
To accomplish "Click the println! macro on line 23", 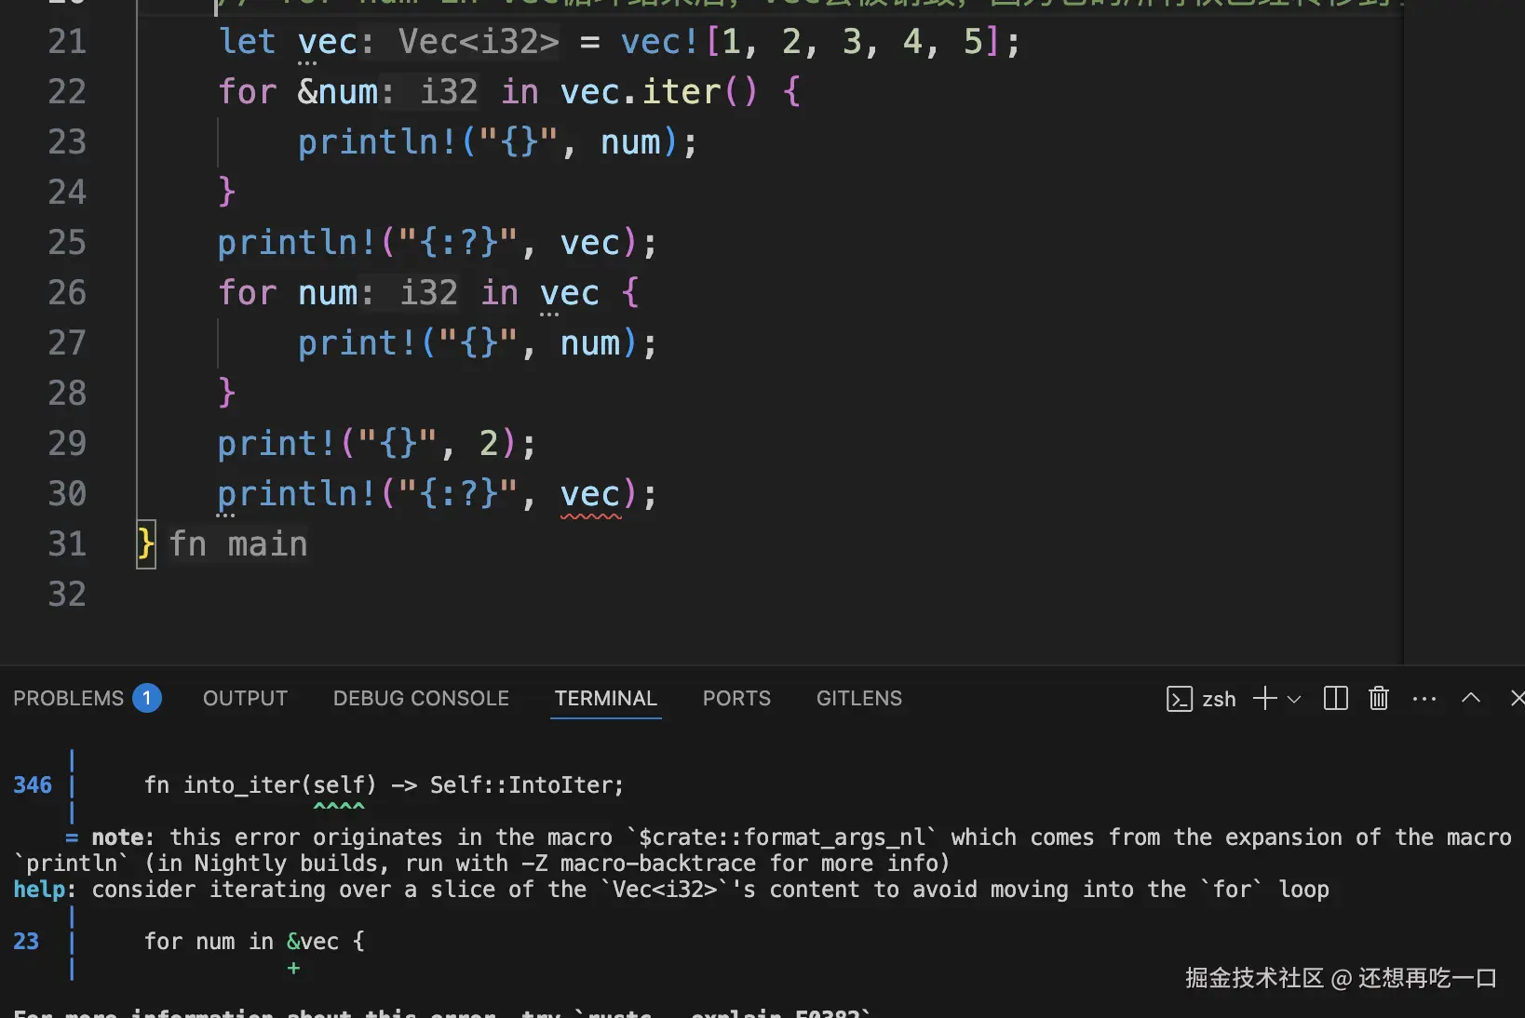I will coord(377,142).
